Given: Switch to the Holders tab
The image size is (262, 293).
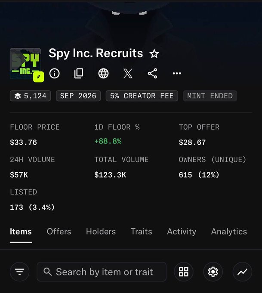Looking at the screenshot, I should (x=101, y=232).
